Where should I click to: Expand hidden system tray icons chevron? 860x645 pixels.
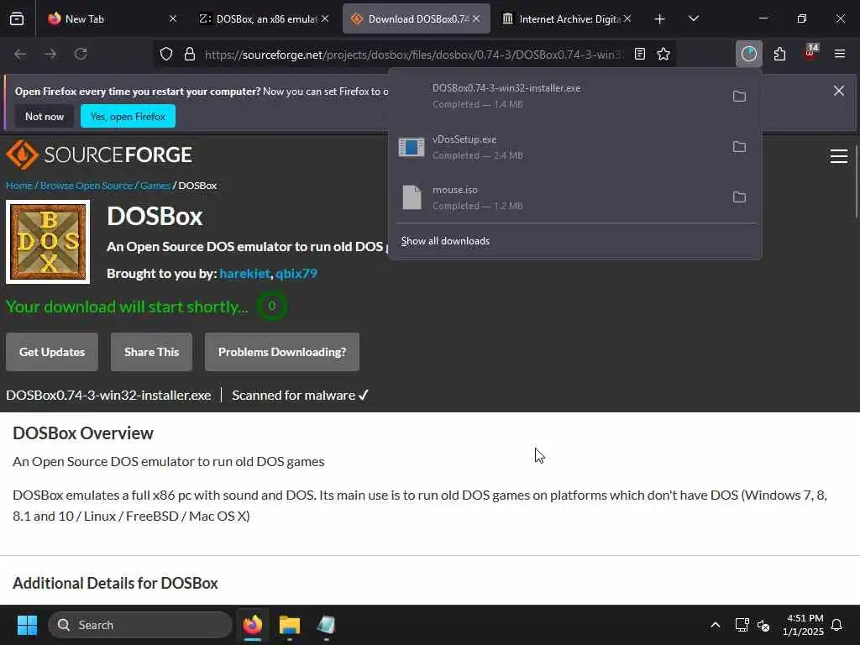[716, 625]
